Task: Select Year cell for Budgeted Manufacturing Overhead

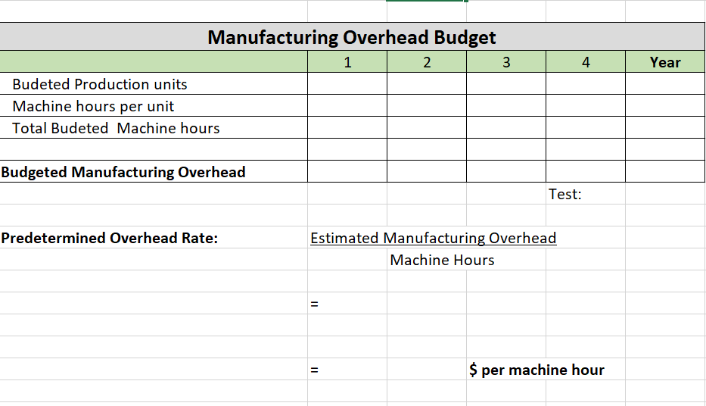Action: [x=665, y=172]
